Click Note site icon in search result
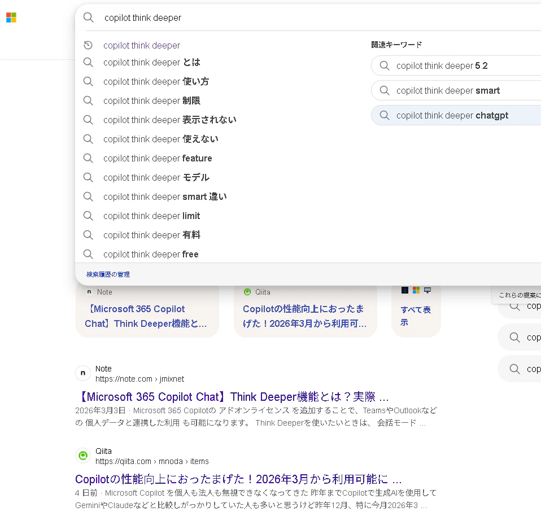541x525 pixels. (x=83, y=373)
